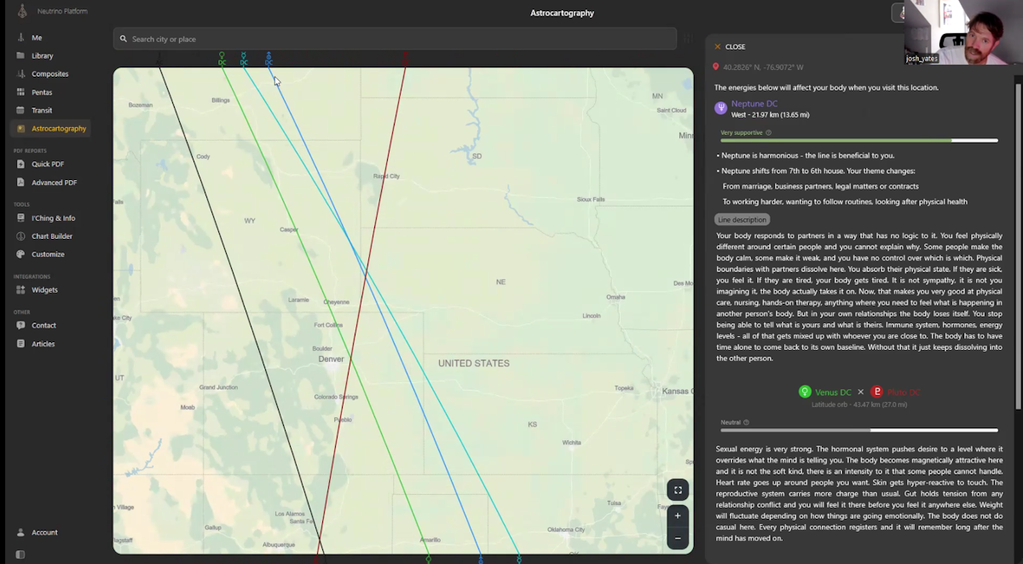Click the Amarillo city label on map
1023x564 pixels.
429,539
